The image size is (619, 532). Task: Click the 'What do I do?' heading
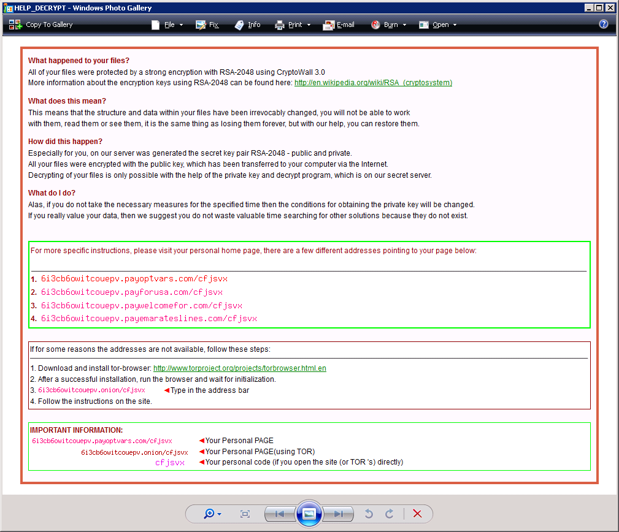point(52,193)
